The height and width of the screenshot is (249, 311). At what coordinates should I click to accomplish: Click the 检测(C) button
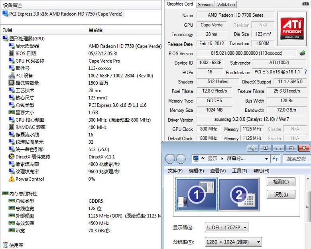click(281, 182)
